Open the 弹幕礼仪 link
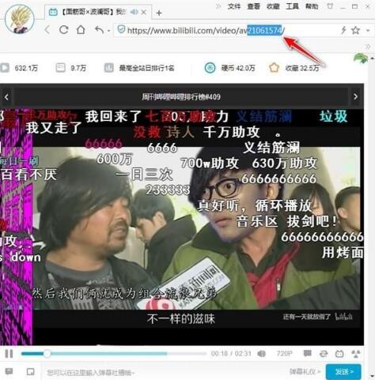The height and width of the screenshot is (380, 375). tap(305, 371)
